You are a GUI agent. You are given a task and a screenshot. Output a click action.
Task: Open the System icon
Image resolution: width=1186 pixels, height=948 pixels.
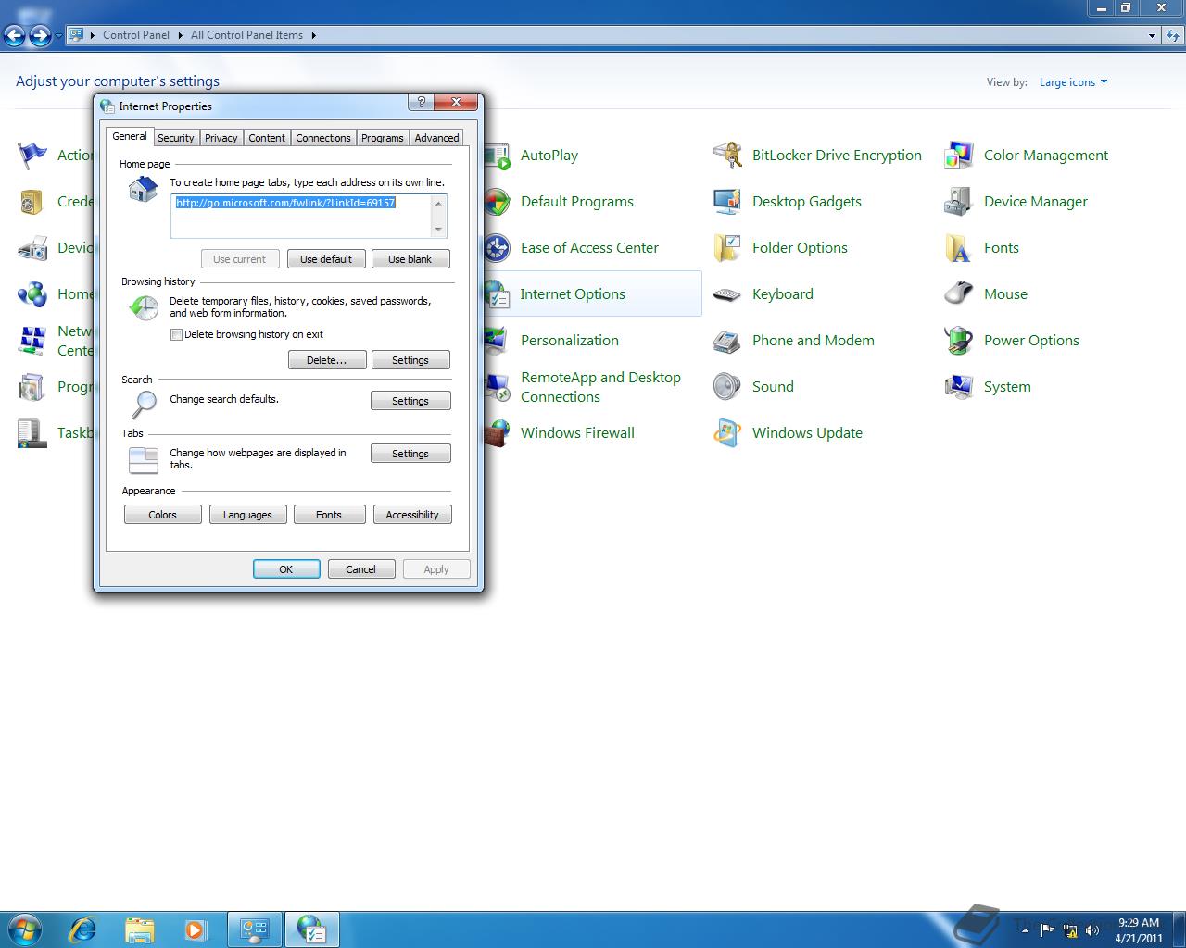coord(959,387)
